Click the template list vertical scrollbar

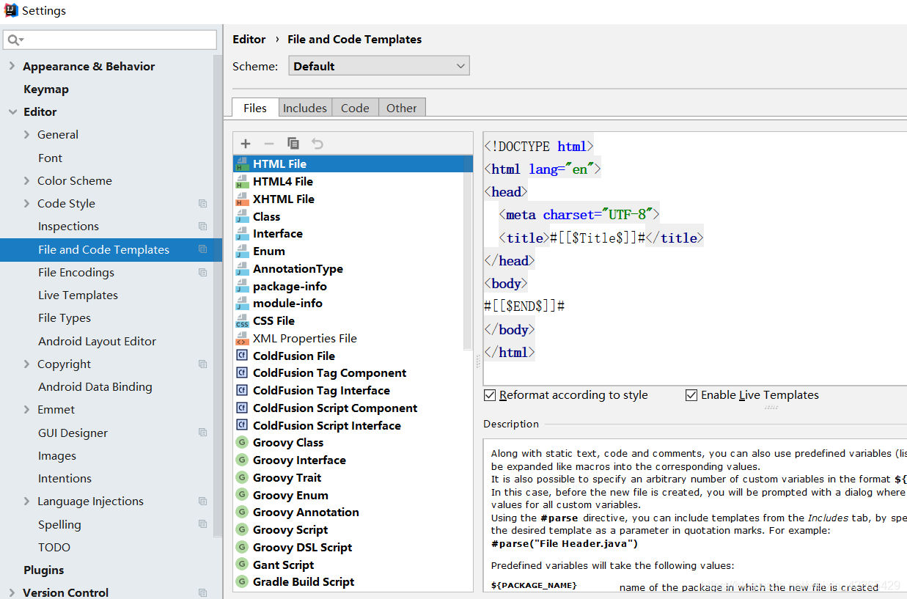469,253
